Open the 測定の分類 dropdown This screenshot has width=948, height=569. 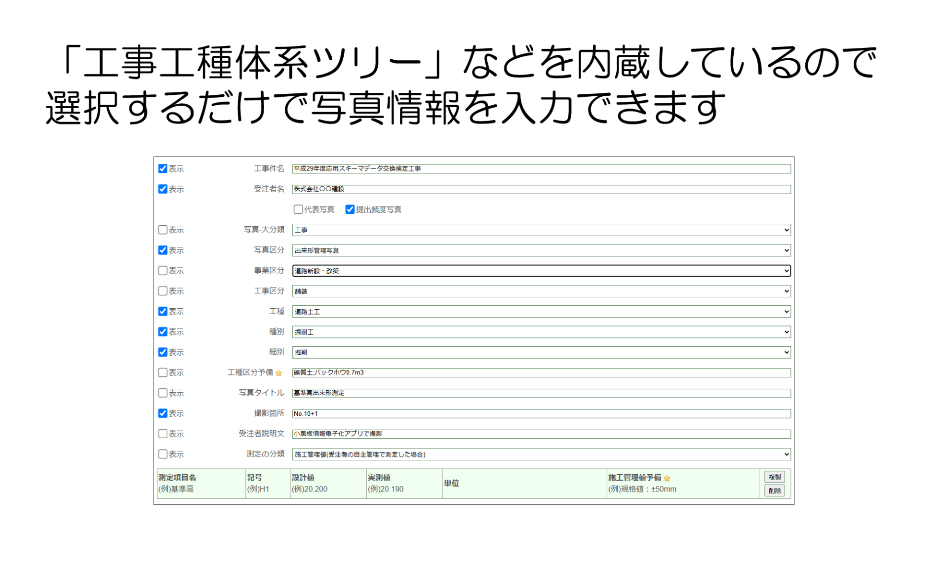click(x=785, y=454)
